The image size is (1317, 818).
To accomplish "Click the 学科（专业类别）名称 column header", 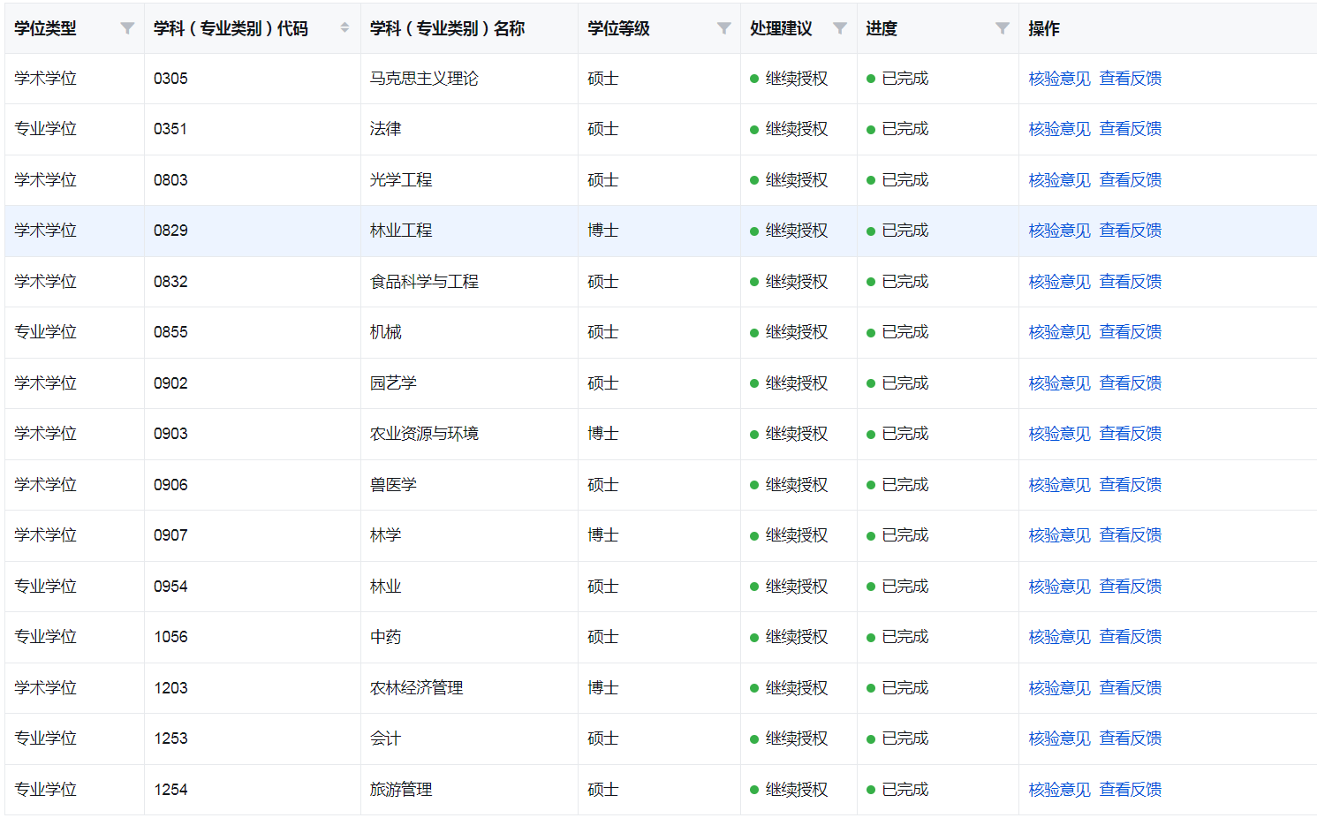I will click(447, 28).
